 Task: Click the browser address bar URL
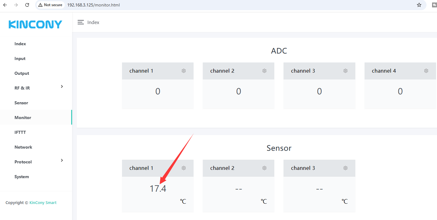[x=94, y=5]
